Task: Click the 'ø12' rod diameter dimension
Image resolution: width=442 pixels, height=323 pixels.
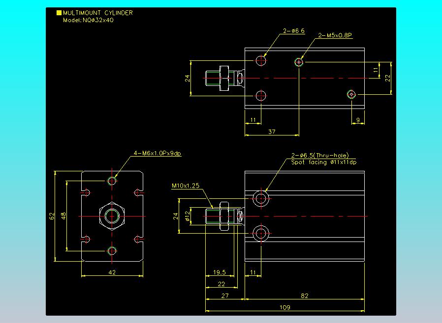Action: coord(188,216)
